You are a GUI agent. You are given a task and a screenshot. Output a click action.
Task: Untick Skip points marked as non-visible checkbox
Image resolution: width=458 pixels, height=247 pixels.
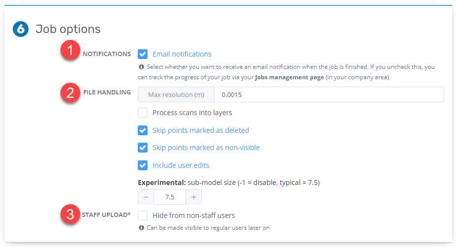[143, 148]
